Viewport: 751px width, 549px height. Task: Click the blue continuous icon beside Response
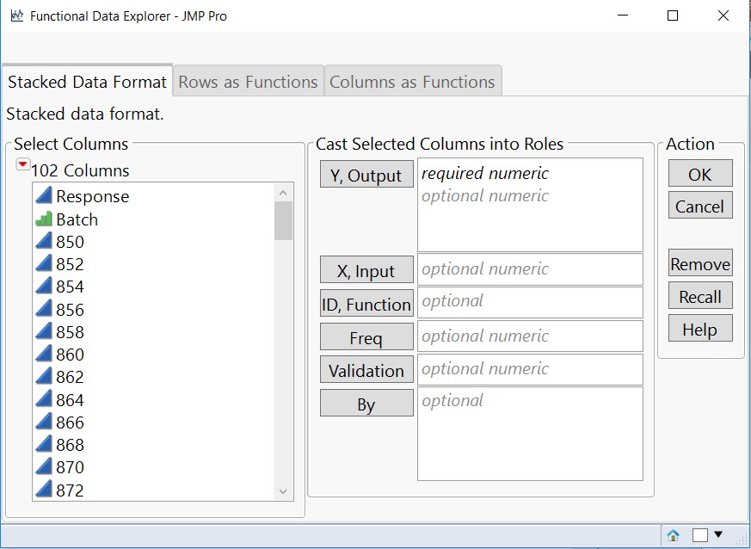tap(44, 196)
